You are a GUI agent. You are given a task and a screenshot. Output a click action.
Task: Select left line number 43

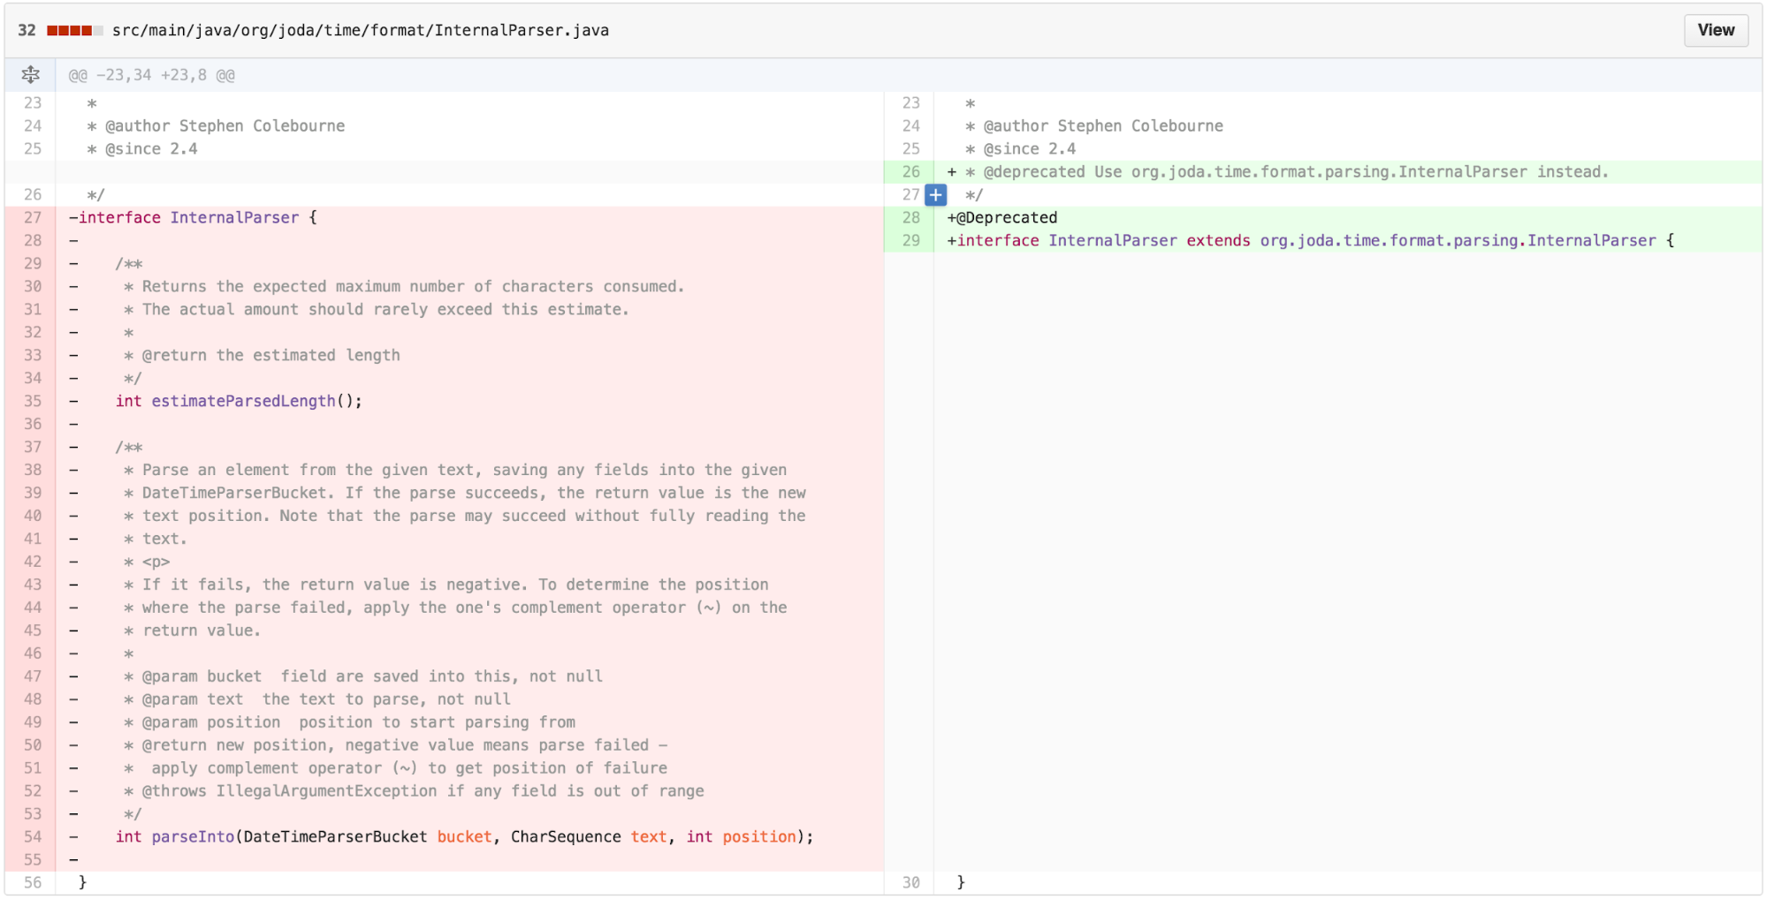(31, 585)
